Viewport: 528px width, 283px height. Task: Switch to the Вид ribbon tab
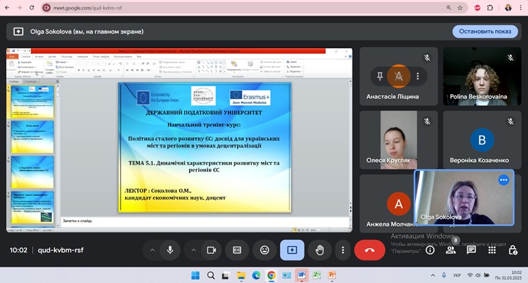click(139, 57)
